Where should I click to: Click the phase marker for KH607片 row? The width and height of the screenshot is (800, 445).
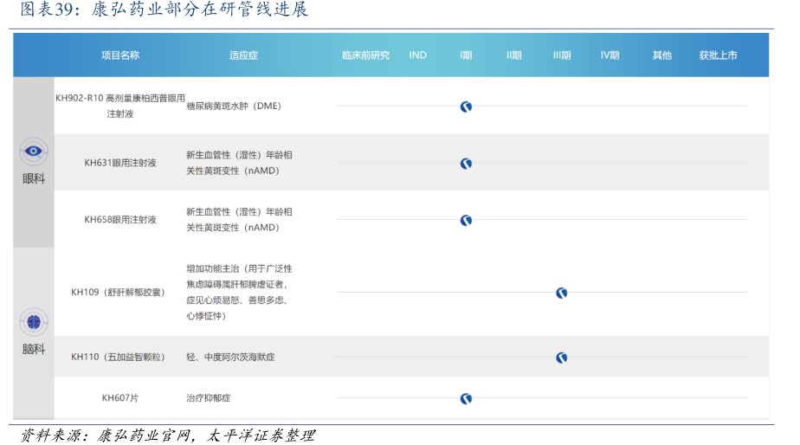(x=466, y=398)
